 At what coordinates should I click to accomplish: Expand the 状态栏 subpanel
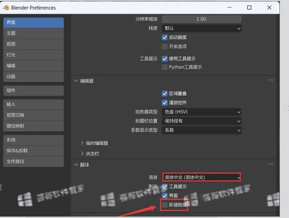(x=82, y=154)
